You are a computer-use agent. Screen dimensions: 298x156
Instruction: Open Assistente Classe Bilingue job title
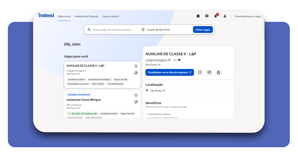84,100
